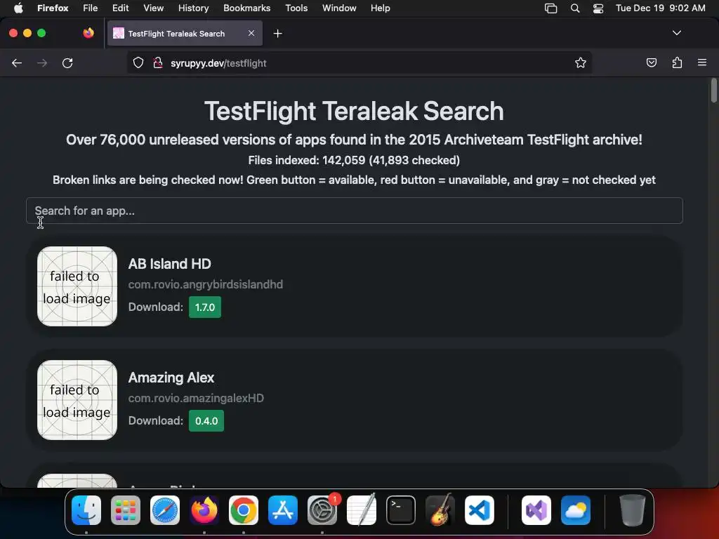
Task: Launch Google Chrome from the Dock
Action: tap(244, 510)
